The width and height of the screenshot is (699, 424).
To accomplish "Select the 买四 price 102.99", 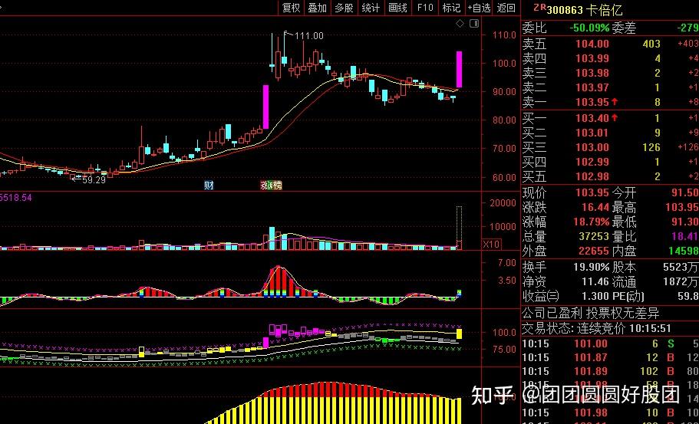I will point(592,162).
